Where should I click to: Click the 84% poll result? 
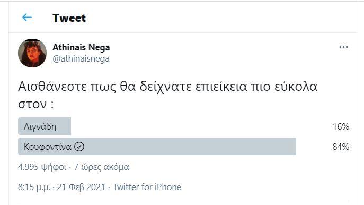click(x=341, y=147)
